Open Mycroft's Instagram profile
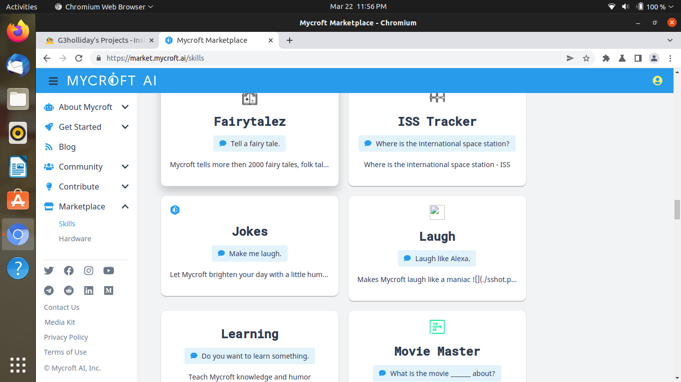681x382 pixels. pyautogui.click(x=88, y=271)
